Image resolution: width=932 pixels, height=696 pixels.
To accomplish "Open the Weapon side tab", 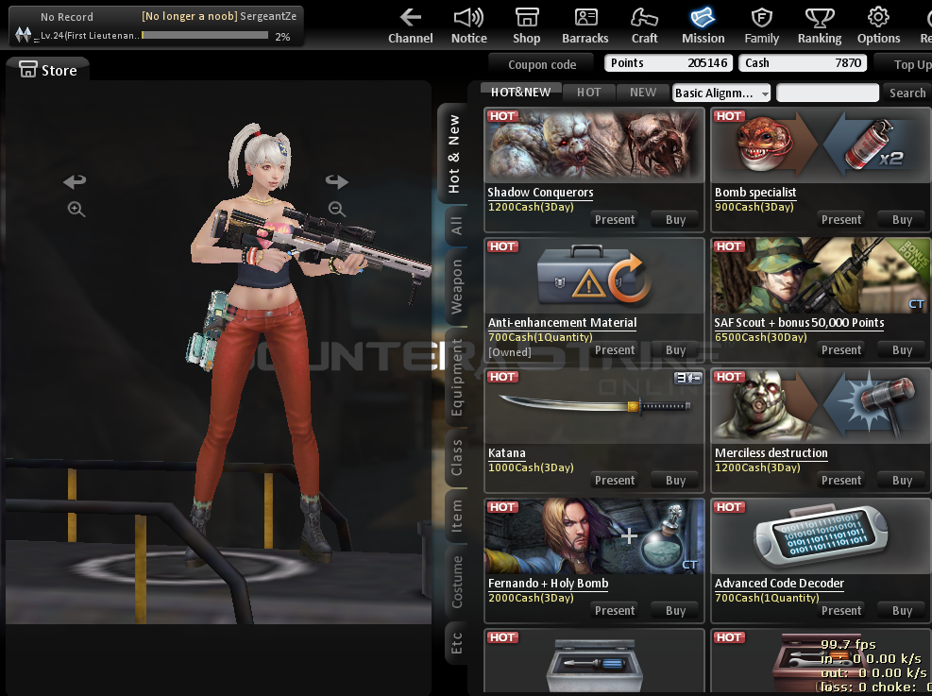I will pyautogui.click(x=456, y=287).
